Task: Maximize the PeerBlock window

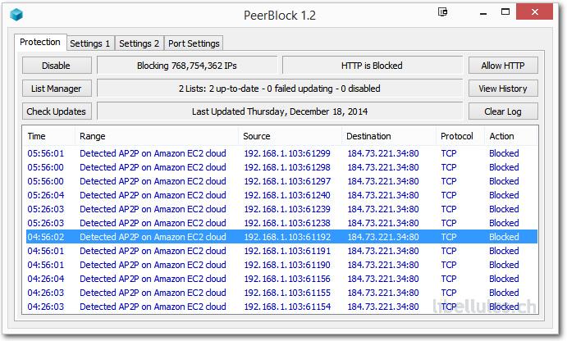Action: tap(505, 12)
